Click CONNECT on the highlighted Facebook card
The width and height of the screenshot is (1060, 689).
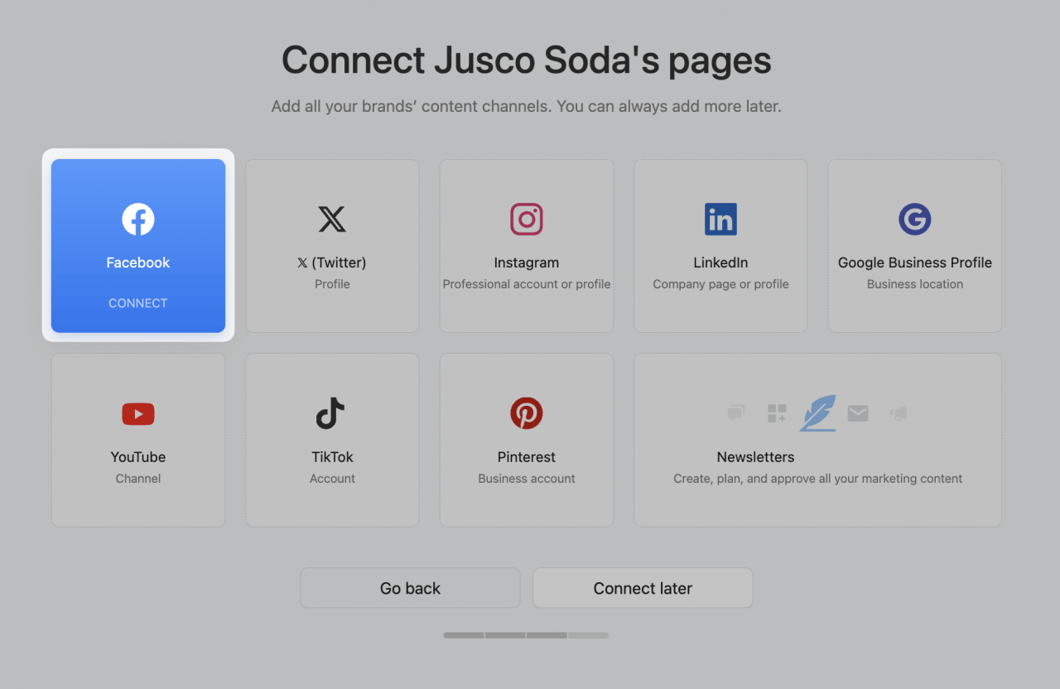click(x=137, y=302)
